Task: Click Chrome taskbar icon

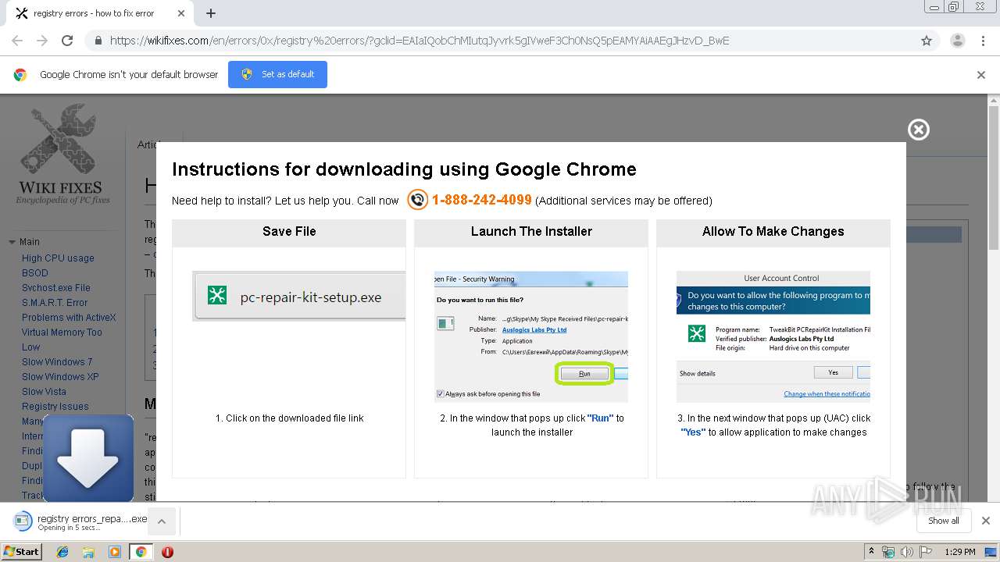Action: (141, 552)
